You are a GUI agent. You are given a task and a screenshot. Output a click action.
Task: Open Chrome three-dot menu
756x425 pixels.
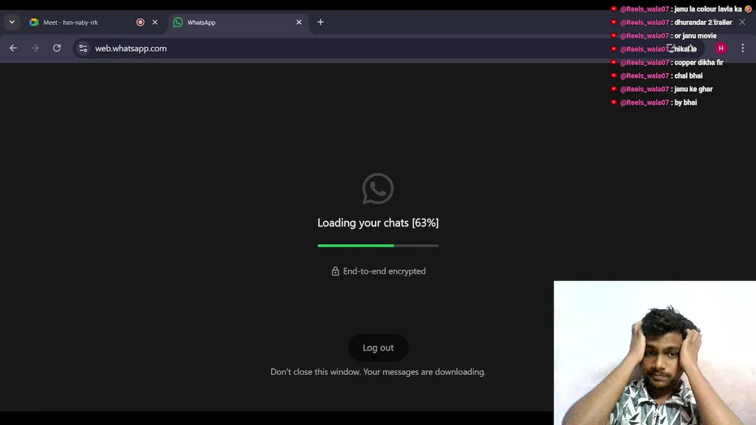[742, 48]
